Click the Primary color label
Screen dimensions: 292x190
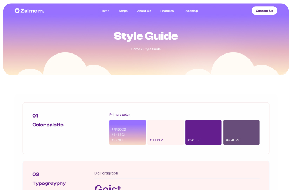click(120, 115)
